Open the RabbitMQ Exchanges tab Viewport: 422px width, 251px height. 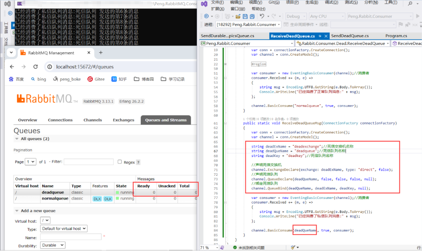click(x=123, y=120)
